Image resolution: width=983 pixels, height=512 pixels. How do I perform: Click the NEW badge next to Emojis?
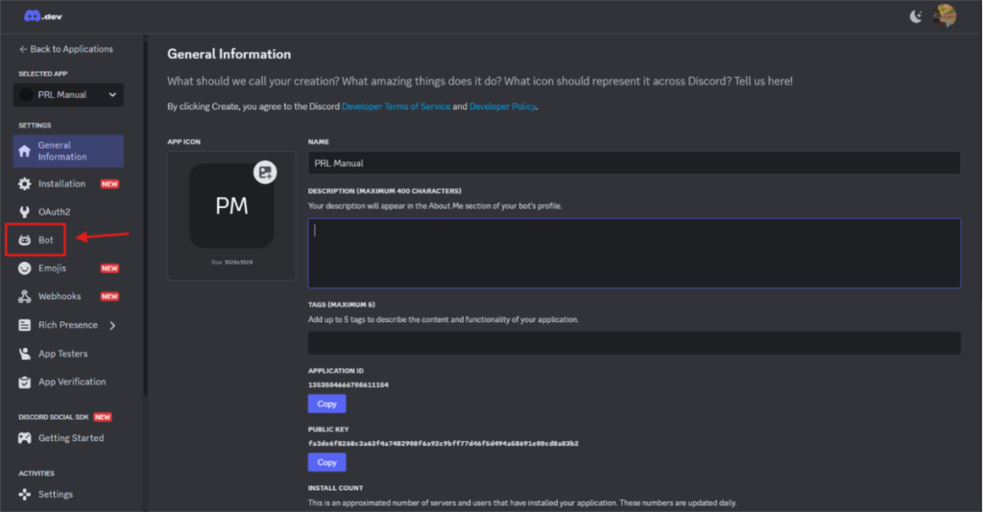[109, 268]
